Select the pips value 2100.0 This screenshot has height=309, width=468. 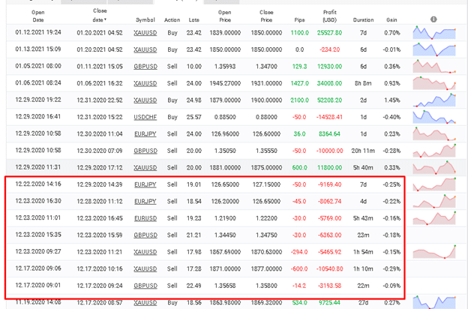pos(299,100)
